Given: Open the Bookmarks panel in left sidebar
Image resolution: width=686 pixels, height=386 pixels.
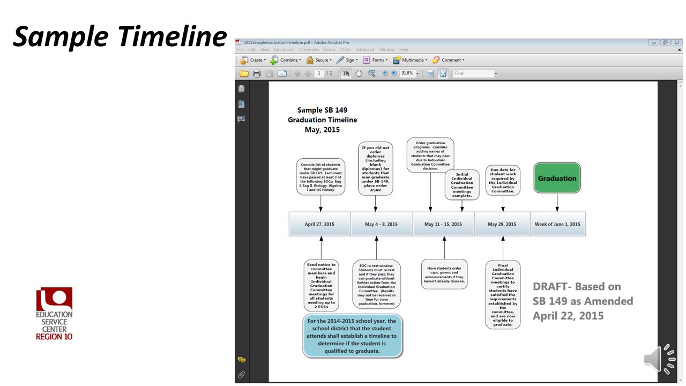Looking at the screenshot, I should tap(242, 104).
